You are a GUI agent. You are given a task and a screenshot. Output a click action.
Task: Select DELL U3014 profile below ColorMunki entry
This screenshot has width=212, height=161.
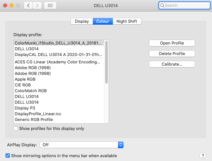(x=59, y=49)
